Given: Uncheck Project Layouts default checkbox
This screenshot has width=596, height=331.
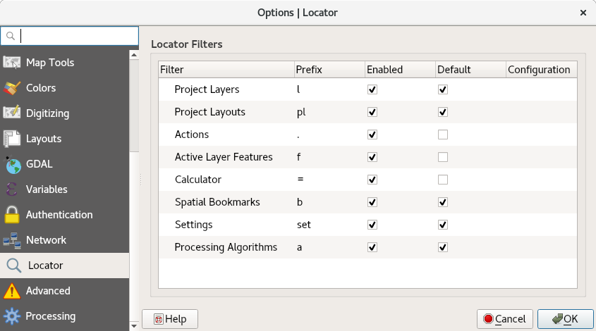Looking at the screenshot, I should pos(443,112).
